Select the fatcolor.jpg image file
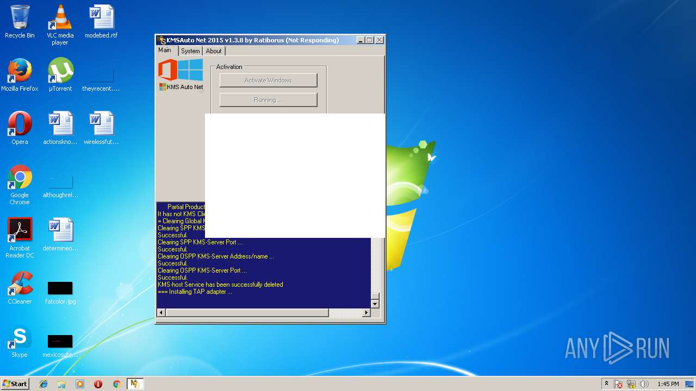 [x=60, y=292]
